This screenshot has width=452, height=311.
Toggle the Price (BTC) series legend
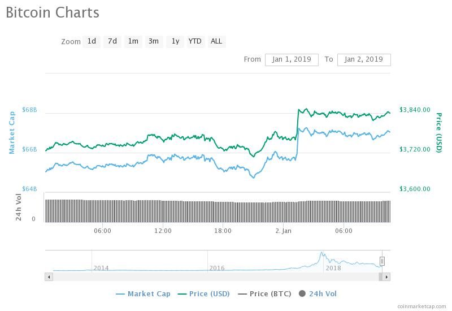pyautogui.click(x=264, y=294)
